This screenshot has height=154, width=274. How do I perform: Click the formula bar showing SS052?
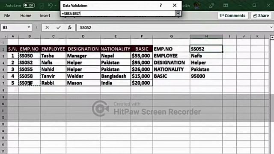[173, 27]
